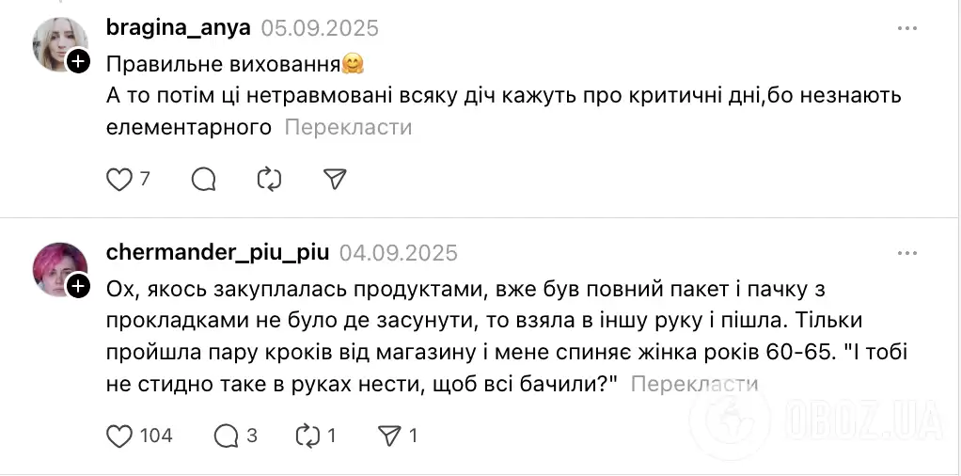Translate chermander_piu_piu's comment via Перекласти
961x476 pixels.
(x=694, y=384)
